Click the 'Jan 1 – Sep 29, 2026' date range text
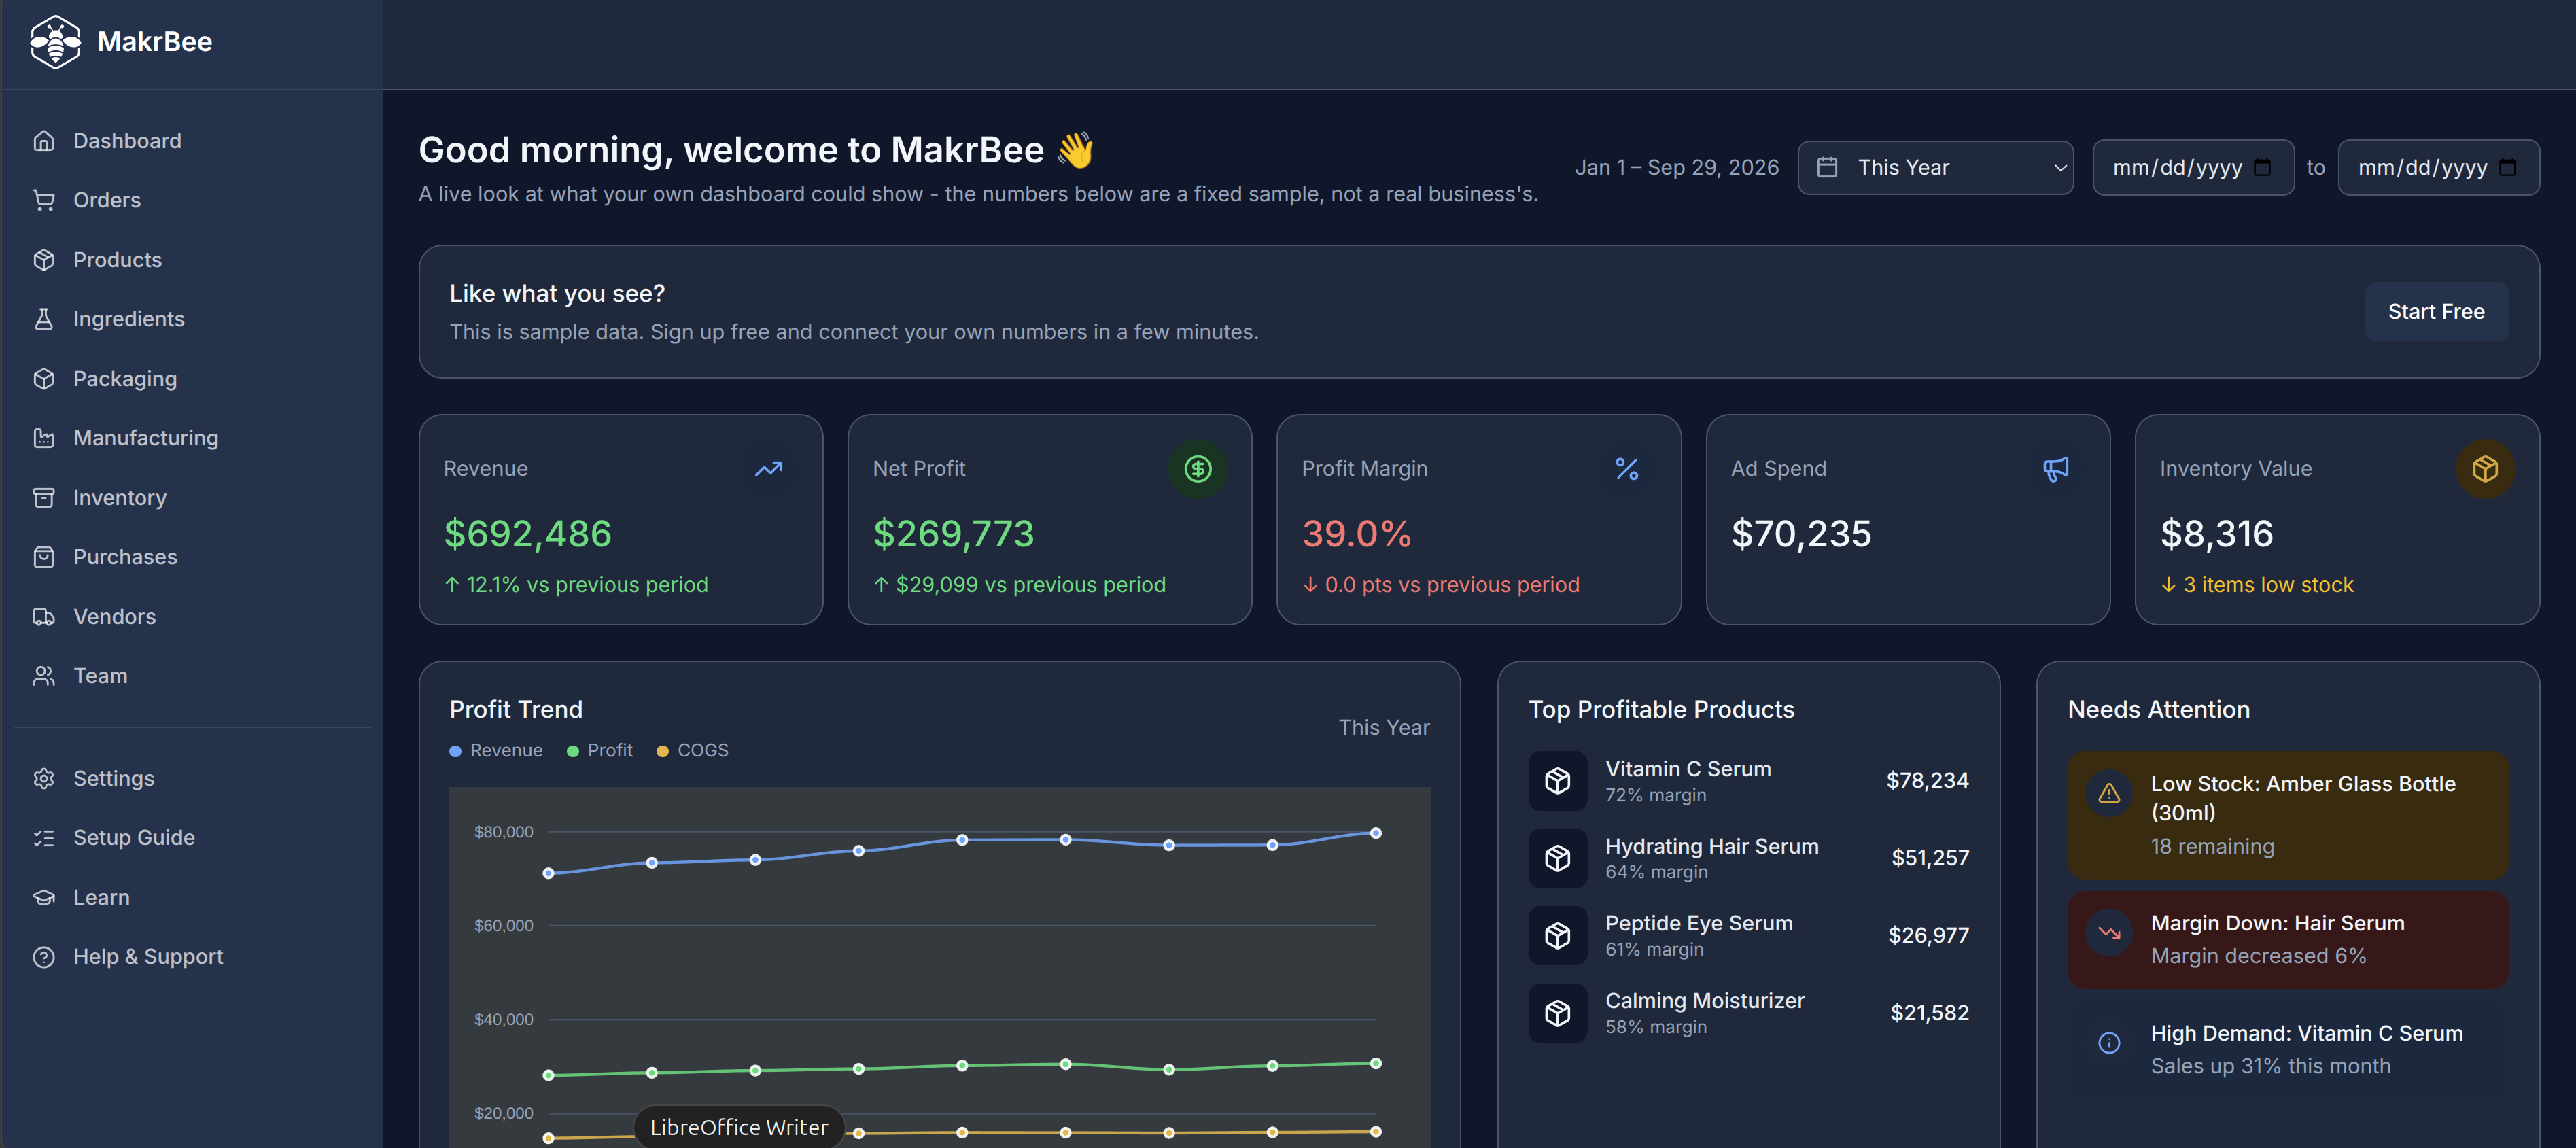Viewport: 2576px width, 1148px height. [1676, 168]
